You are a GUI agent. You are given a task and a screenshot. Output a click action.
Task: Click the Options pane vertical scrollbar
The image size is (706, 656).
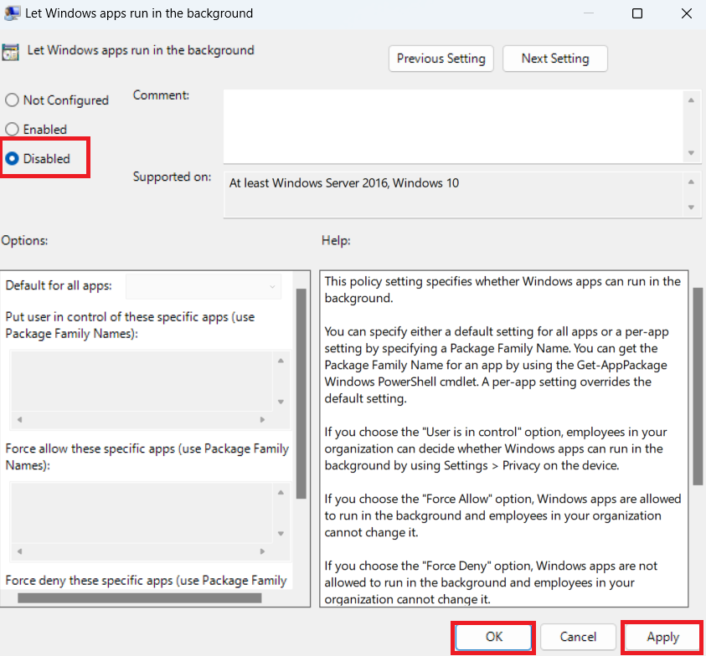[x=301, y=394]
